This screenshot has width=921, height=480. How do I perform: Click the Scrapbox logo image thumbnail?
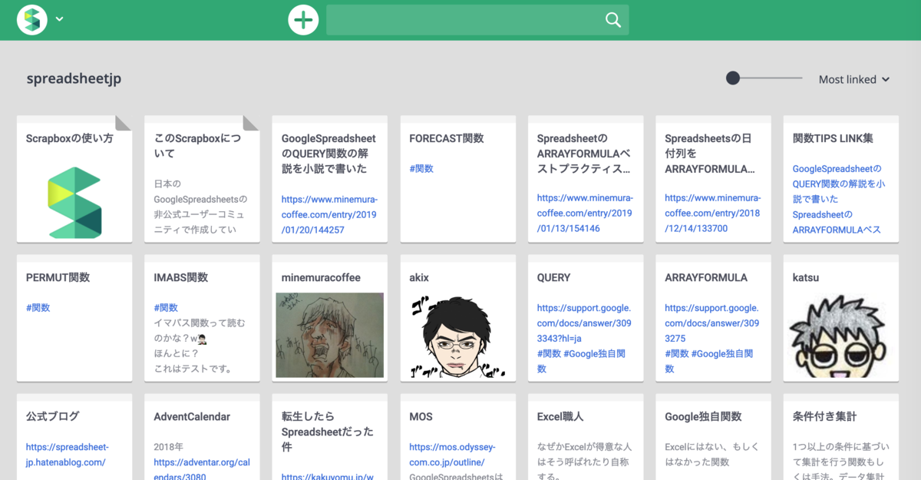click(74, 203)
